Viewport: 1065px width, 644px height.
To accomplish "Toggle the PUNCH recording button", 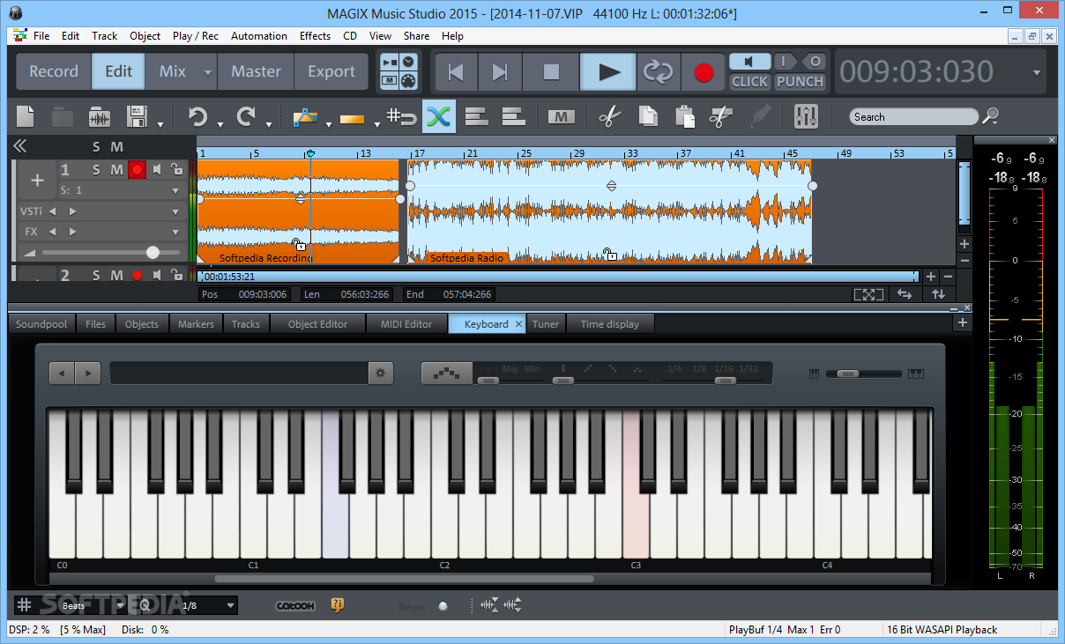I will coord(800,81).
